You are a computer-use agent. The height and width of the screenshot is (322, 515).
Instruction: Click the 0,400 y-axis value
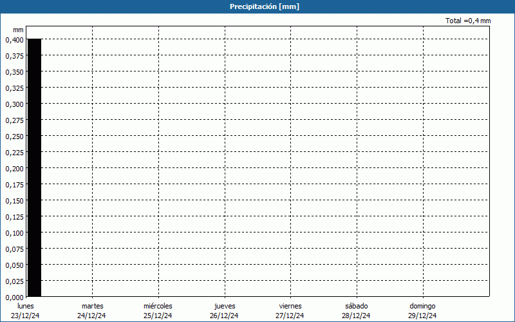tap(14, 40)
